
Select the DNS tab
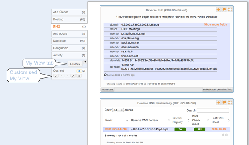(69, 26)
